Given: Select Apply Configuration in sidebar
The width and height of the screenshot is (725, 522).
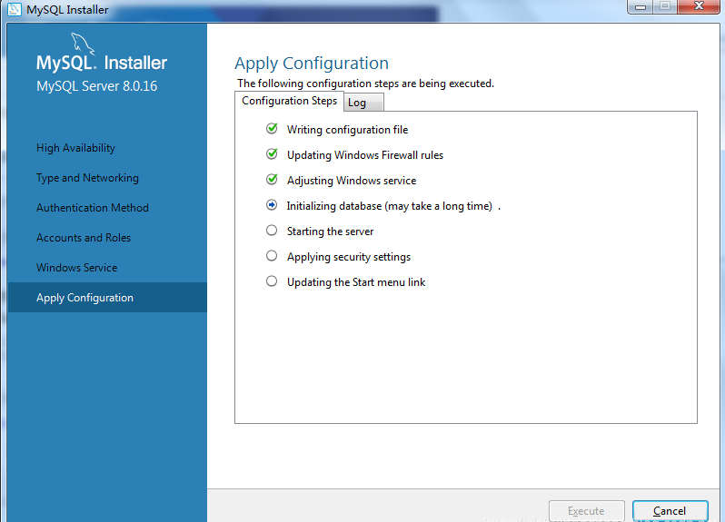Looking at the screenshot, I should [107, 298].
